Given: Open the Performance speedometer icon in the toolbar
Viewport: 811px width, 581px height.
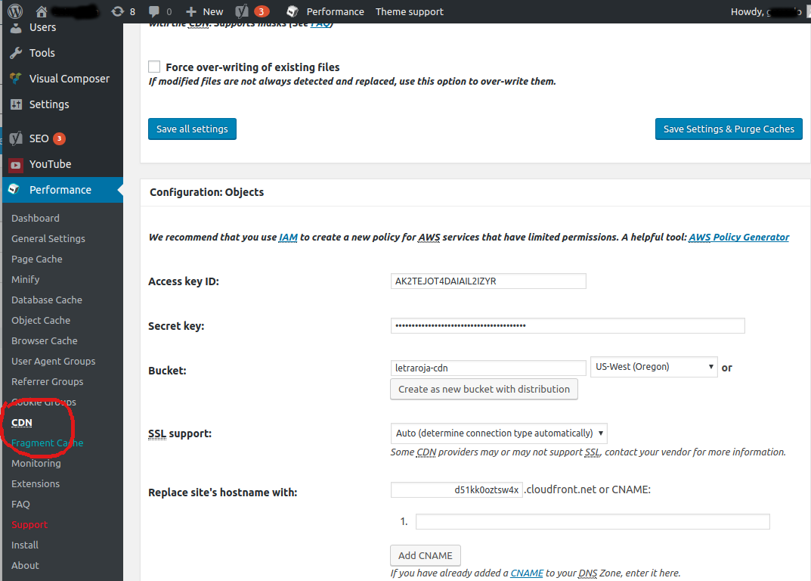Looking at the screenshot, I should 291,11.
